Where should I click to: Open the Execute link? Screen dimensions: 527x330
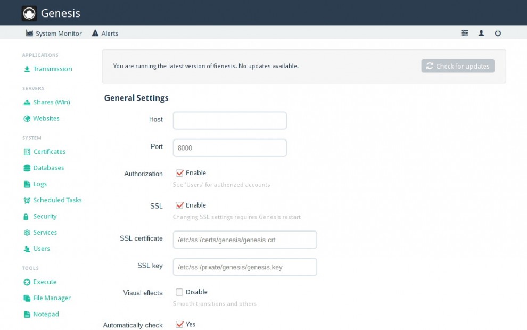tap(40, 282)
